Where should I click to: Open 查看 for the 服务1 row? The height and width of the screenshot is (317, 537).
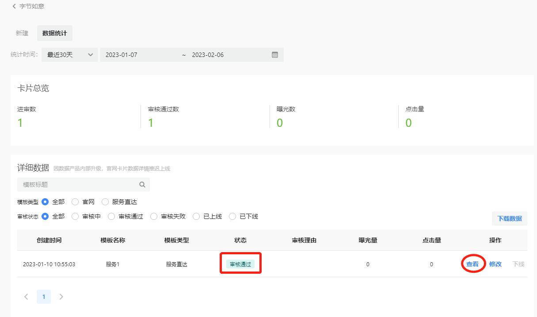click(x=472, y=264)
